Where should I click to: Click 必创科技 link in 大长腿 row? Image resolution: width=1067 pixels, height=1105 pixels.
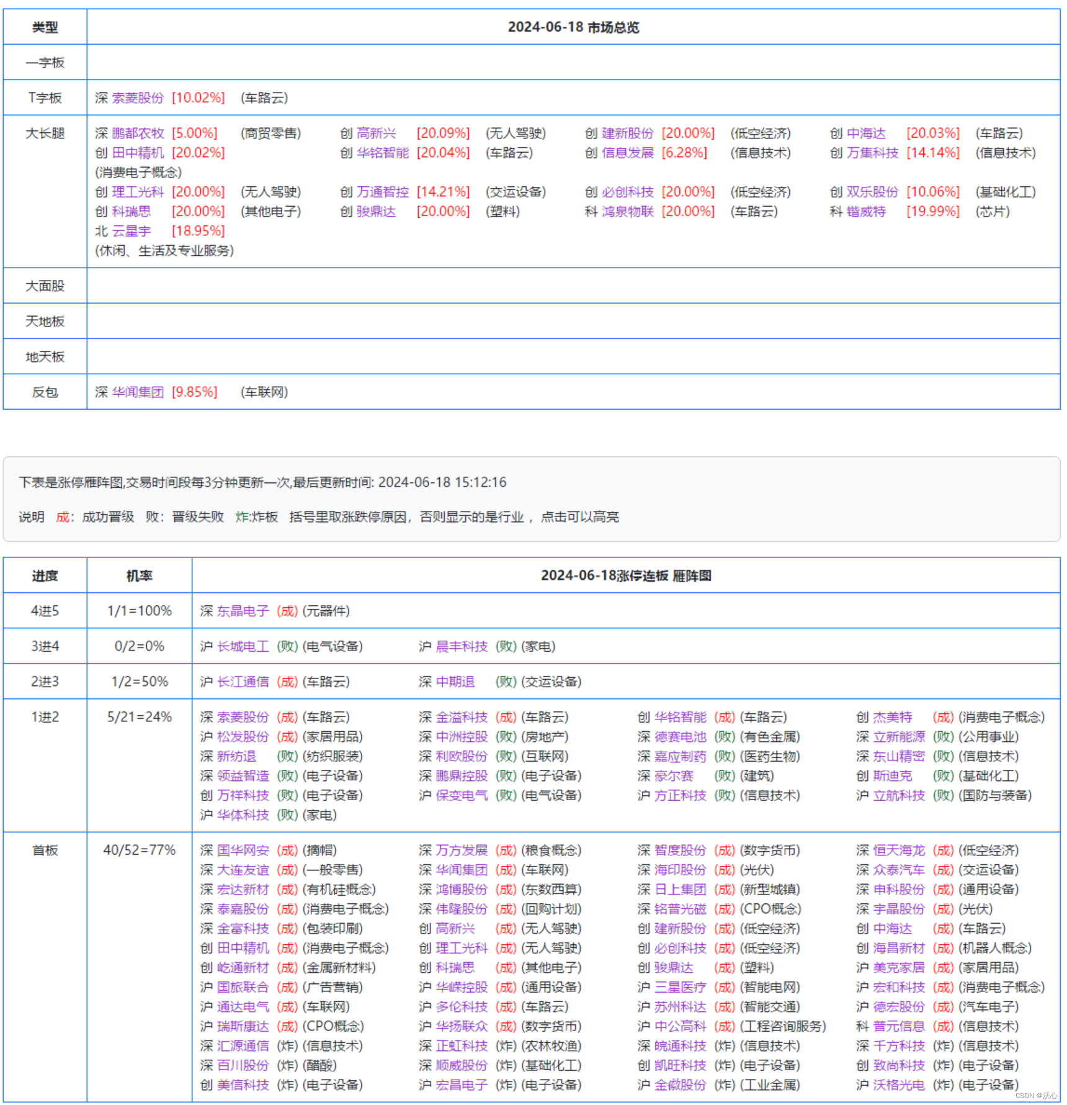[628, 192]
